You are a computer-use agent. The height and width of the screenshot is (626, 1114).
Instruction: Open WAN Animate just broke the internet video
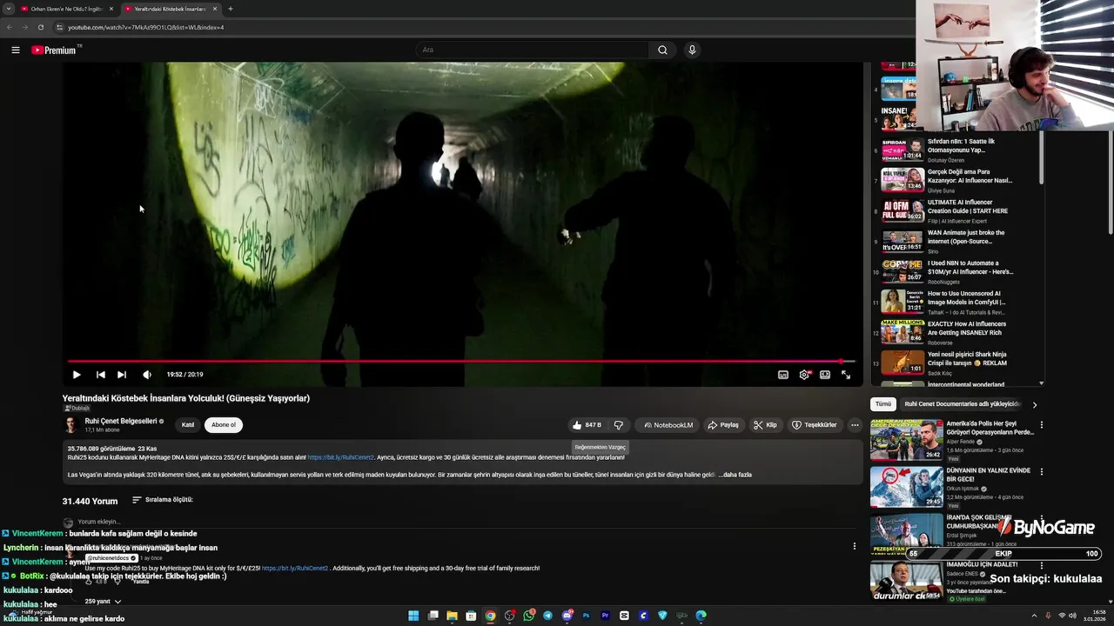click(966, 237)
